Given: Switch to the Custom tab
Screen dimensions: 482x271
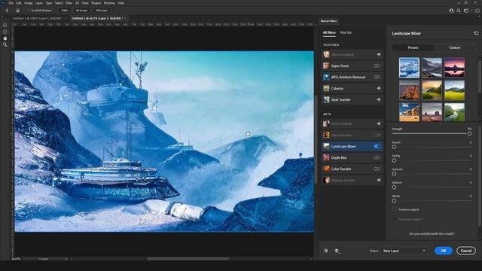Looking at the screenshot, I should pos(455,47).
